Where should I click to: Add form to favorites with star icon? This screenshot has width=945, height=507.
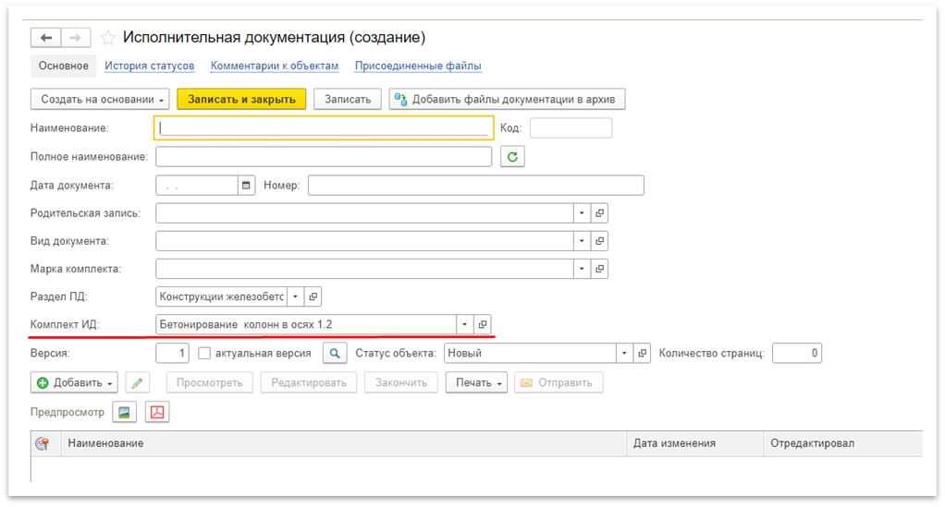(108, 38)
